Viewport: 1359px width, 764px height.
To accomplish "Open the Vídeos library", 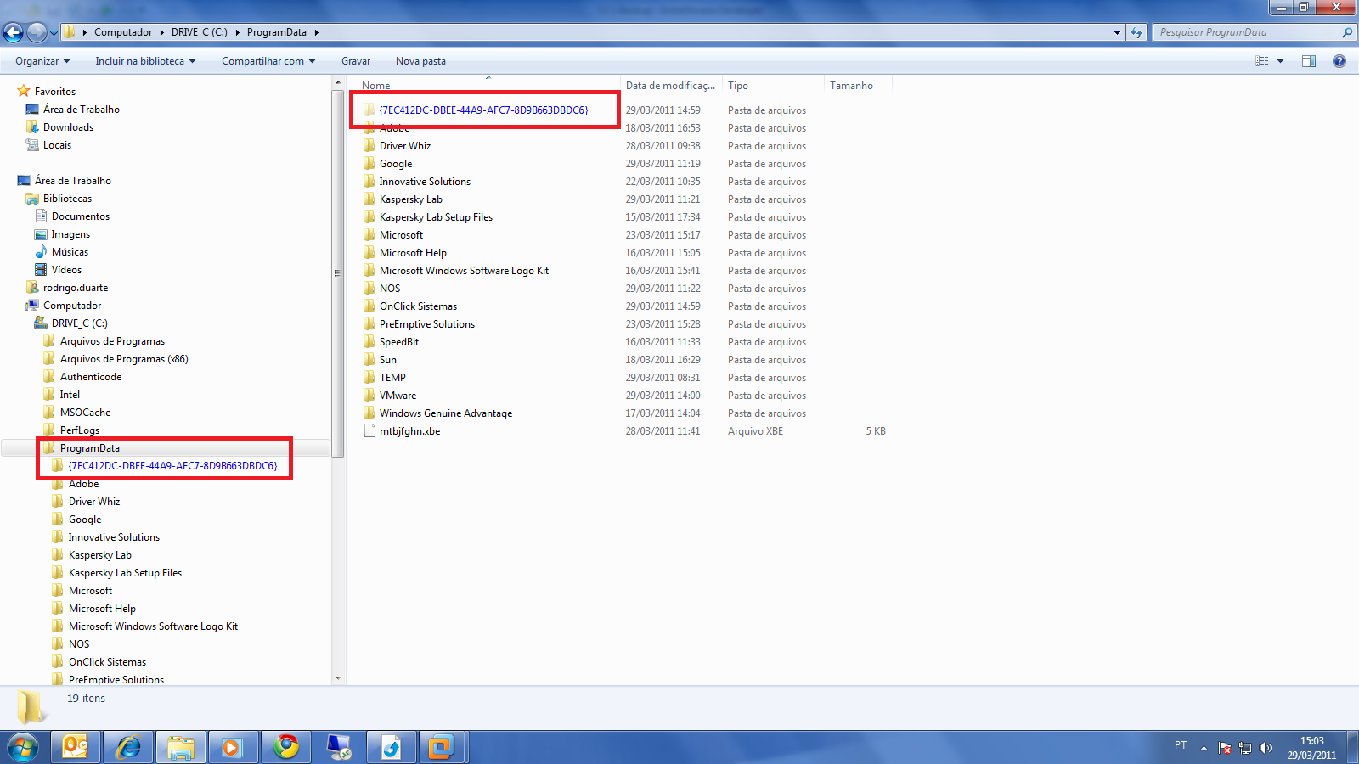I will [66, 270].
